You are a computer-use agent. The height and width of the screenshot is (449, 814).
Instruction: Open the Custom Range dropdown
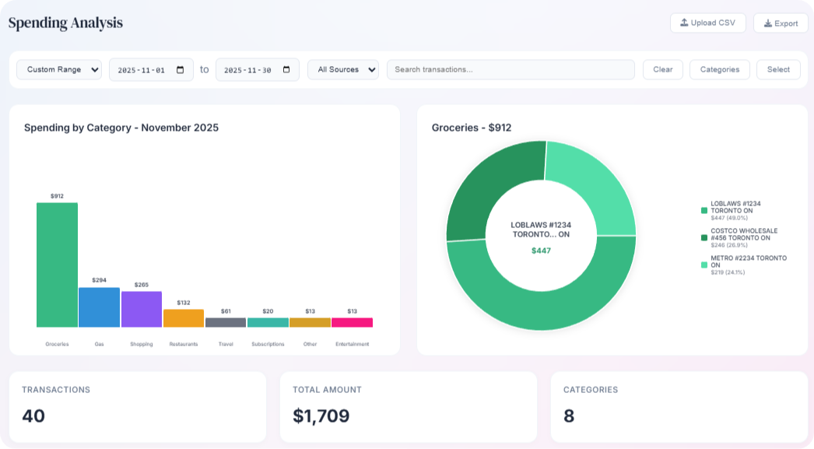coord(58,69)
